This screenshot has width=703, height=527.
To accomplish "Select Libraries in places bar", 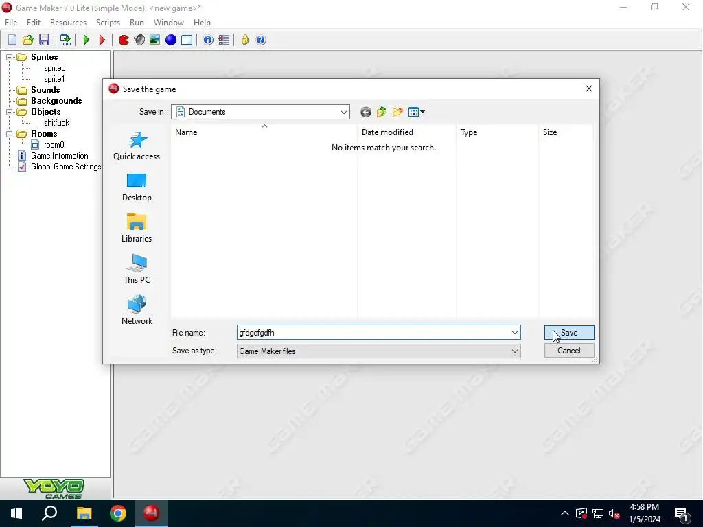I will [137, 228].
